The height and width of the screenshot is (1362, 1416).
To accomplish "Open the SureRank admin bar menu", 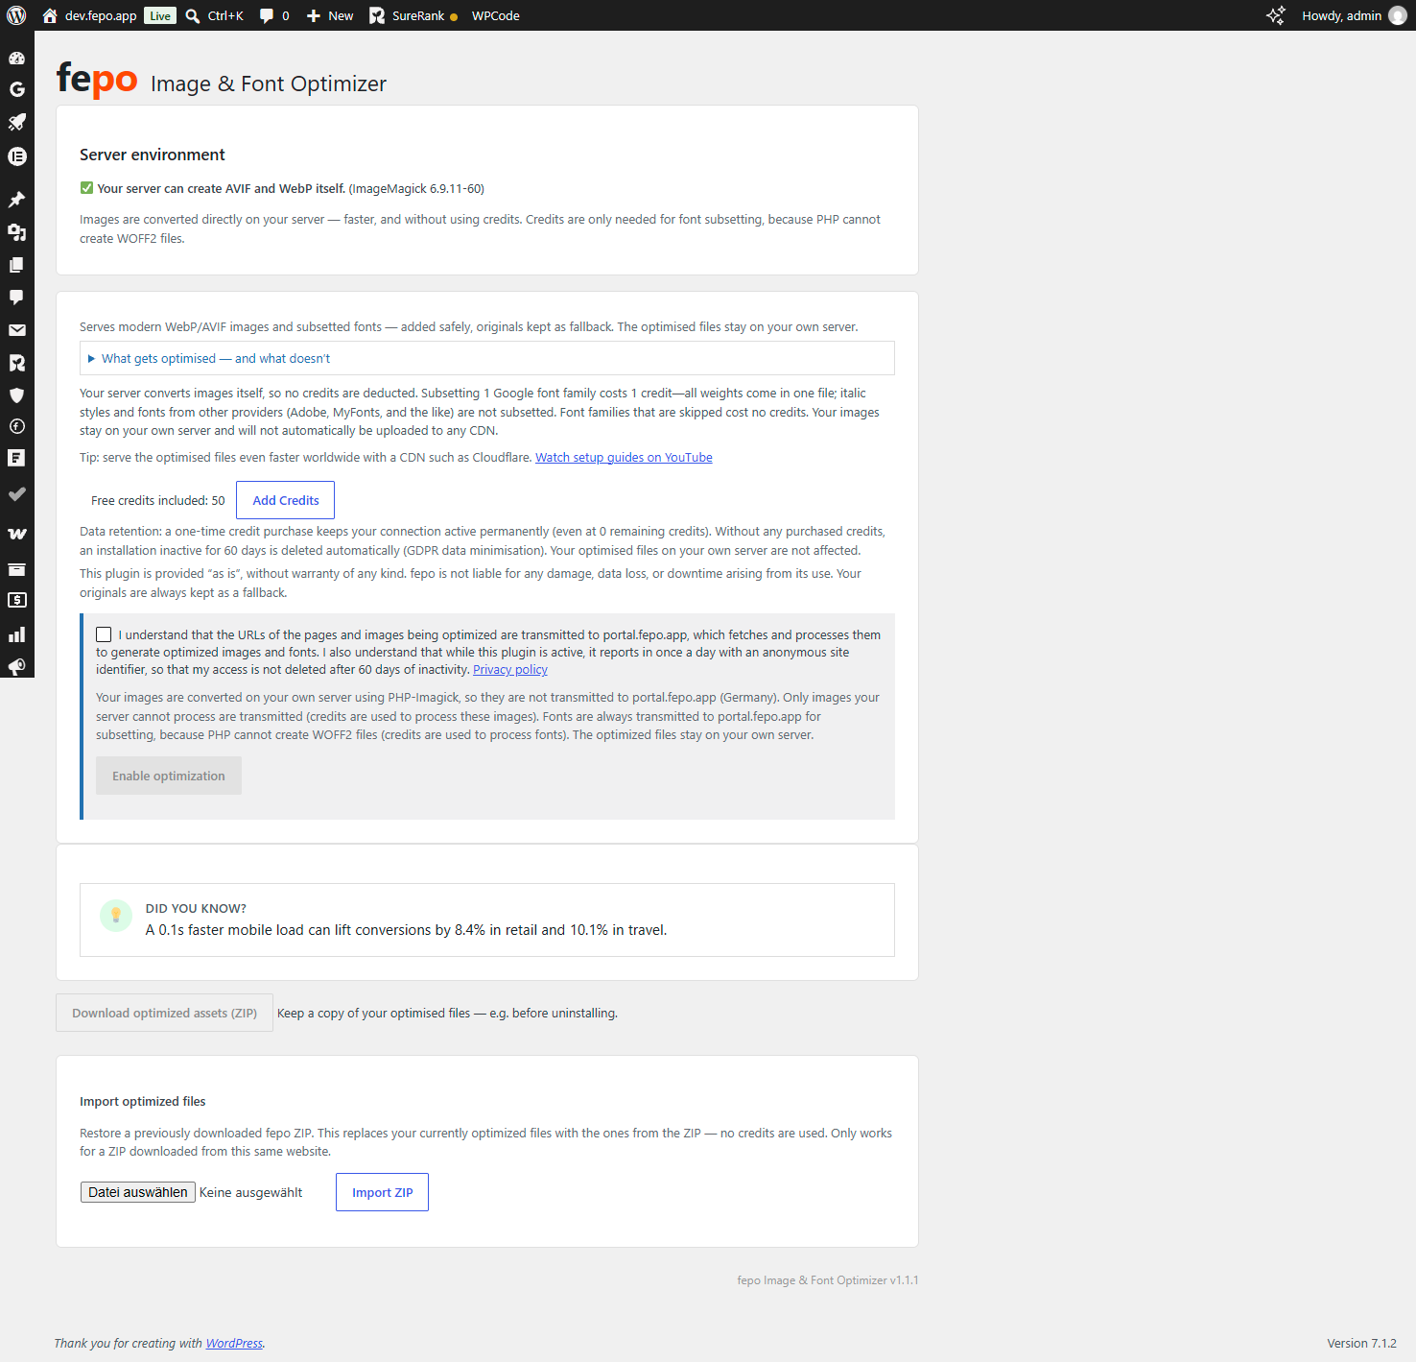I will pos(413,15).
